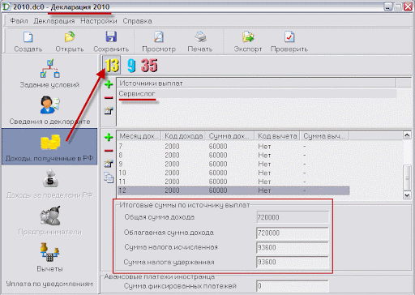Screen dimensions: 415x295
Task: Create a new declaration with Создать
Action: [28, 42]
